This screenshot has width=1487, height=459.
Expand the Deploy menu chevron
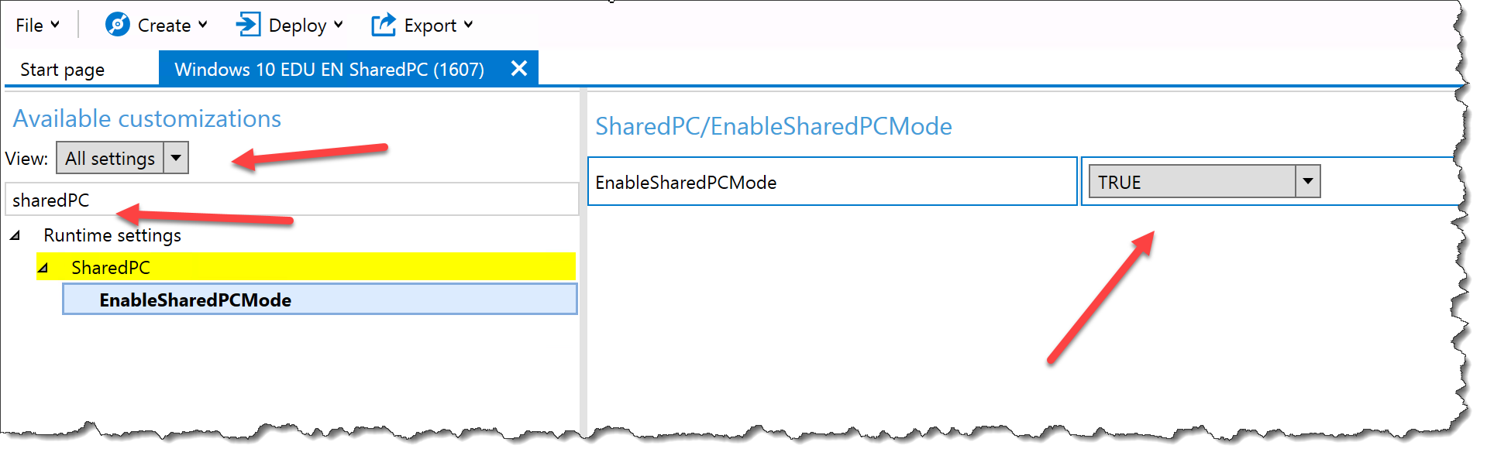point(339,24)
